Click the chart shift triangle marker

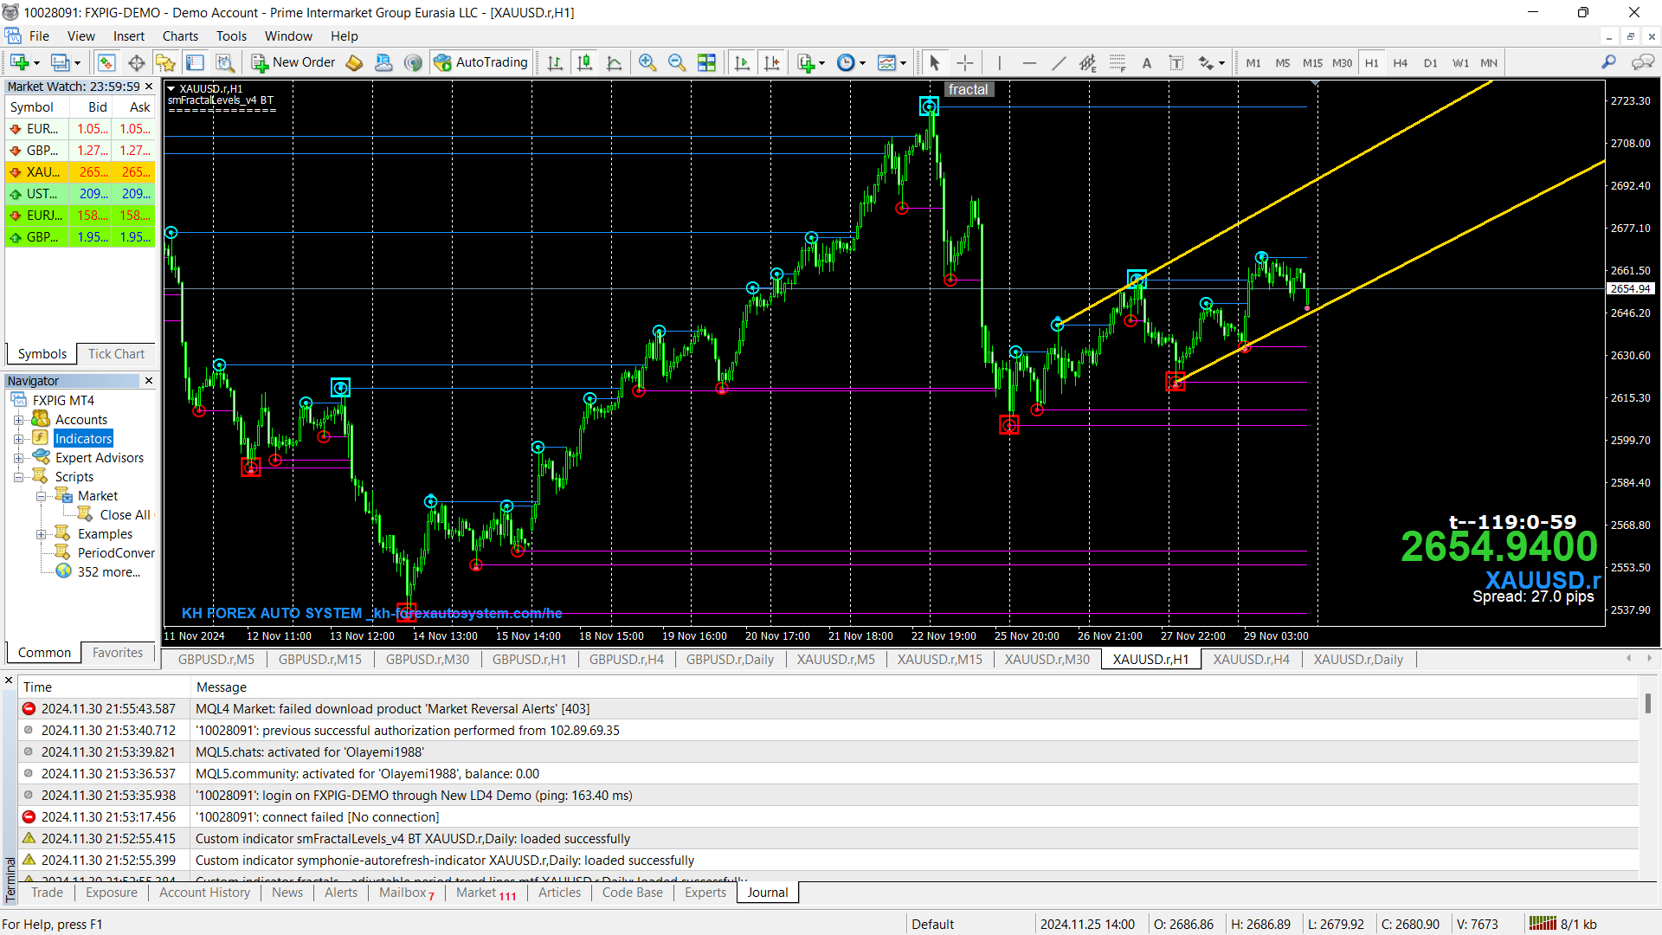[x=1316, y=83]
